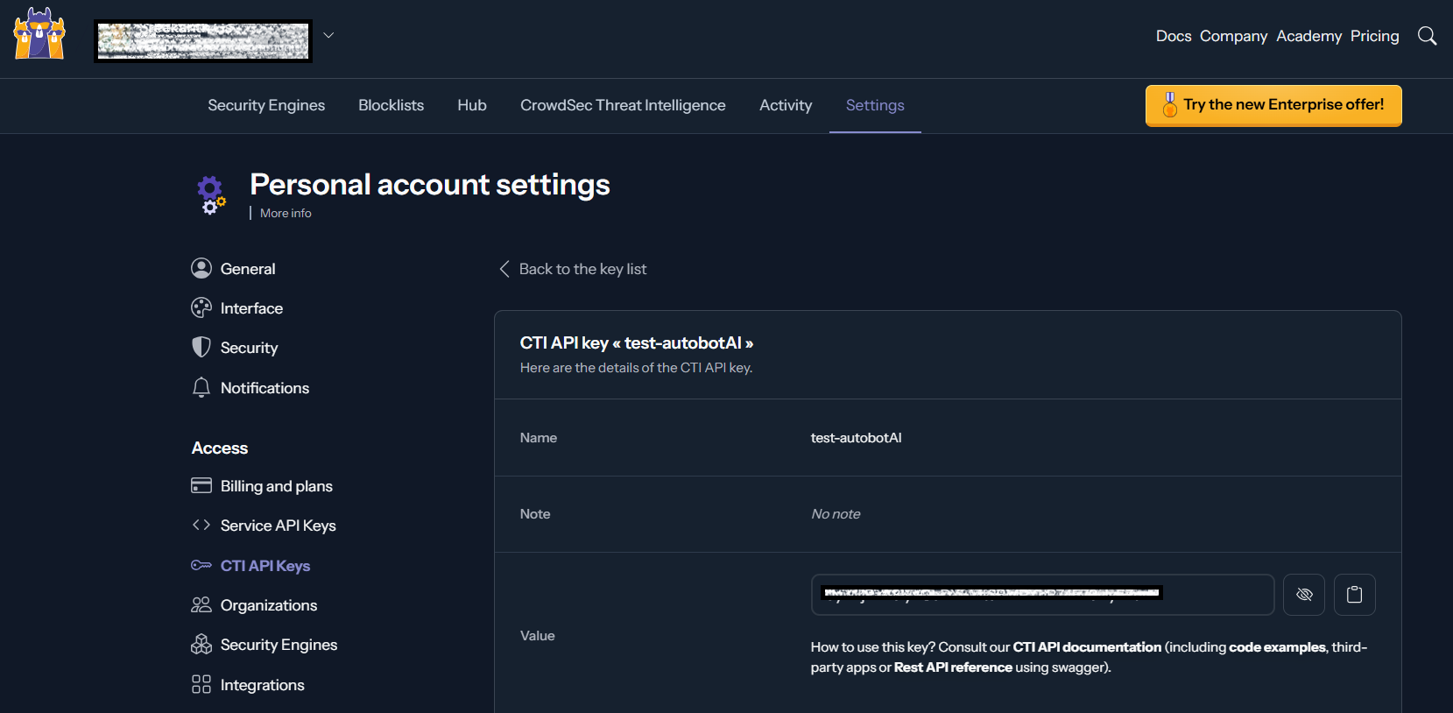1453x713 pixels.
Task: Open Notifications settings in sidebar
Action: (265, 388)
